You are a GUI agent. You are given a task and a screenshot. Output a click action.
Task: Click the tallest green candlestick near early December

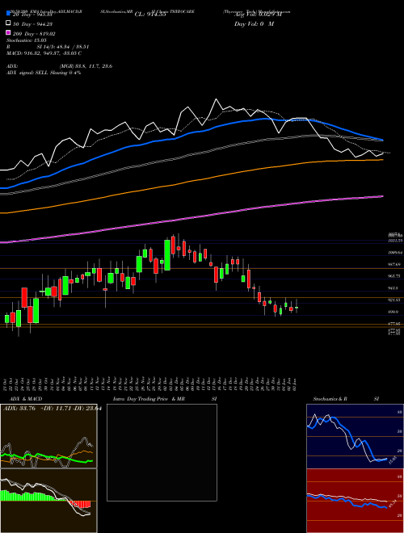click(x=167, y=255)
